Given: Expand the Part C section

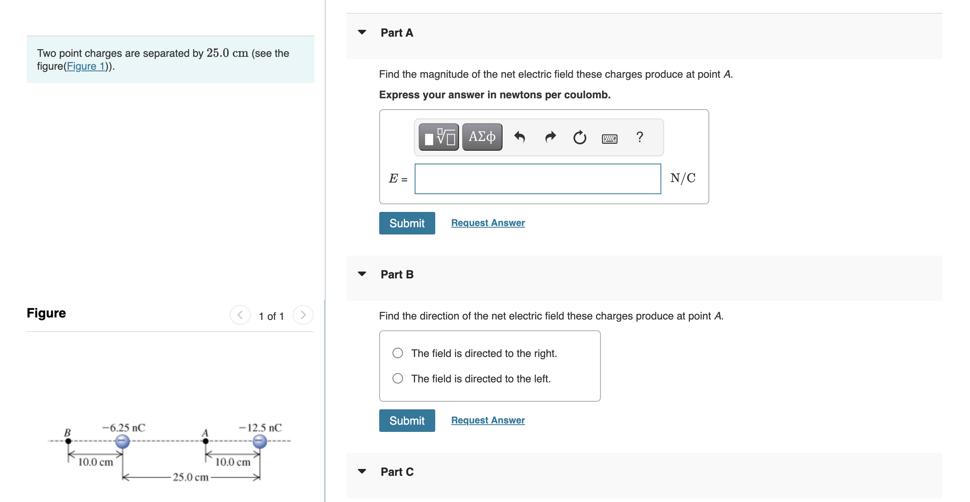Looking at the screenshot, I should pos(362,471).
